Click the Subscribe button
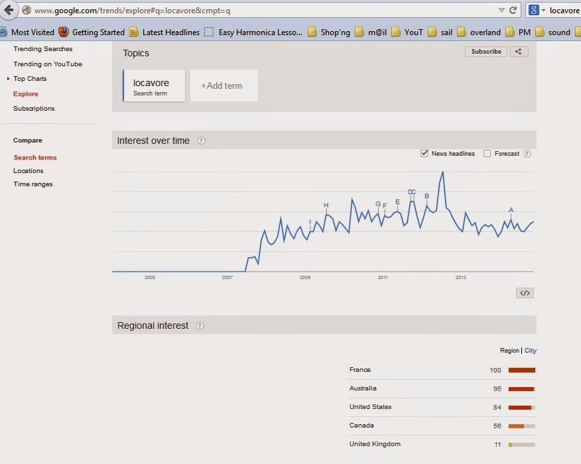 pyautogui.click(x=486, y=52)
